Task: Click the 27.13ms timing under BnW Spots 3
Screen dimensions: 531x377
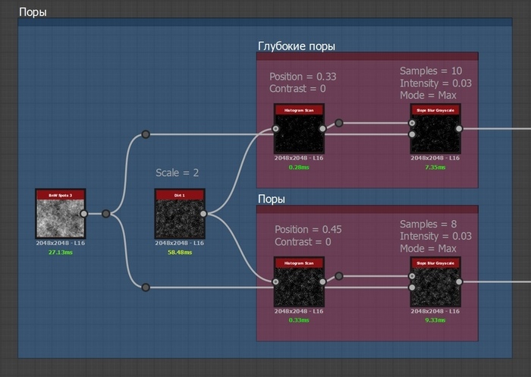Action: point(61,253)
